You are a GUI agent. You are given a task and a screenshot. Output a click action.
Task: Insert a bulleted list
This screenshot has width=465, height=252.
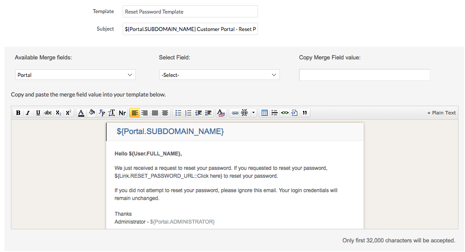pos(178,113)
